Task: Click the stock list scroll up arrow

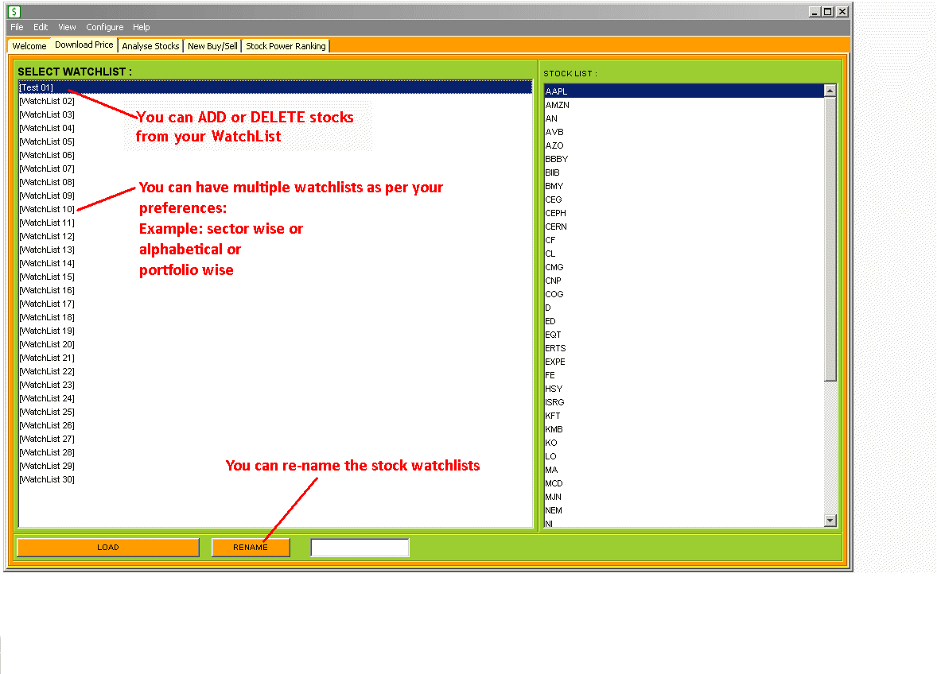Action: coord(830,91)
